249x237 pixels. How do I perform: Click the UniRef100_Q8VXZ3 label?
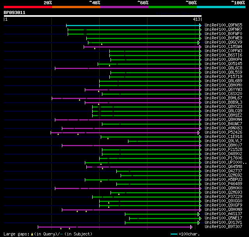pyautogui.click(x=223, y=107)
